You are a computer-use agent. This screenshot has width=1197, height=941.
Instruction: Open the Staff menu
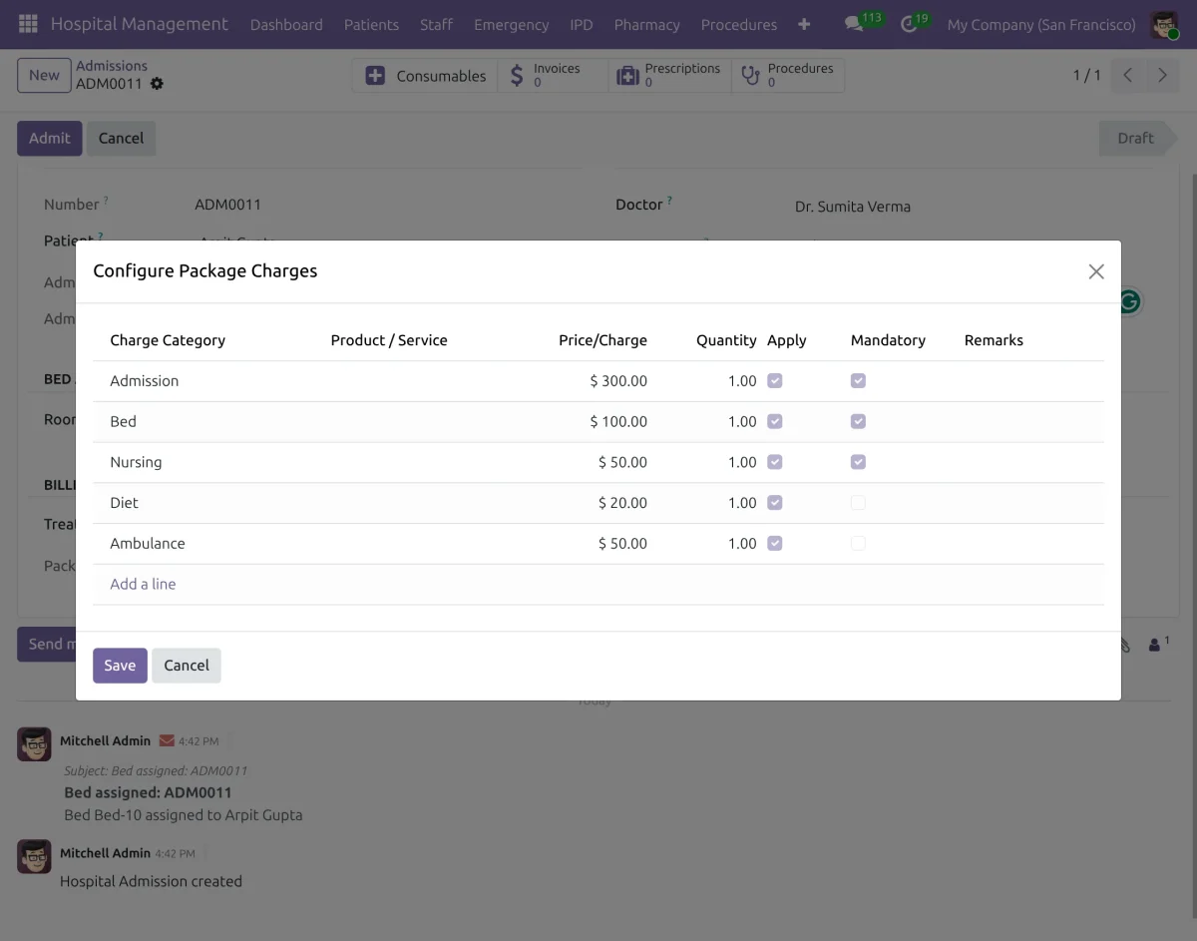(436, 24)
